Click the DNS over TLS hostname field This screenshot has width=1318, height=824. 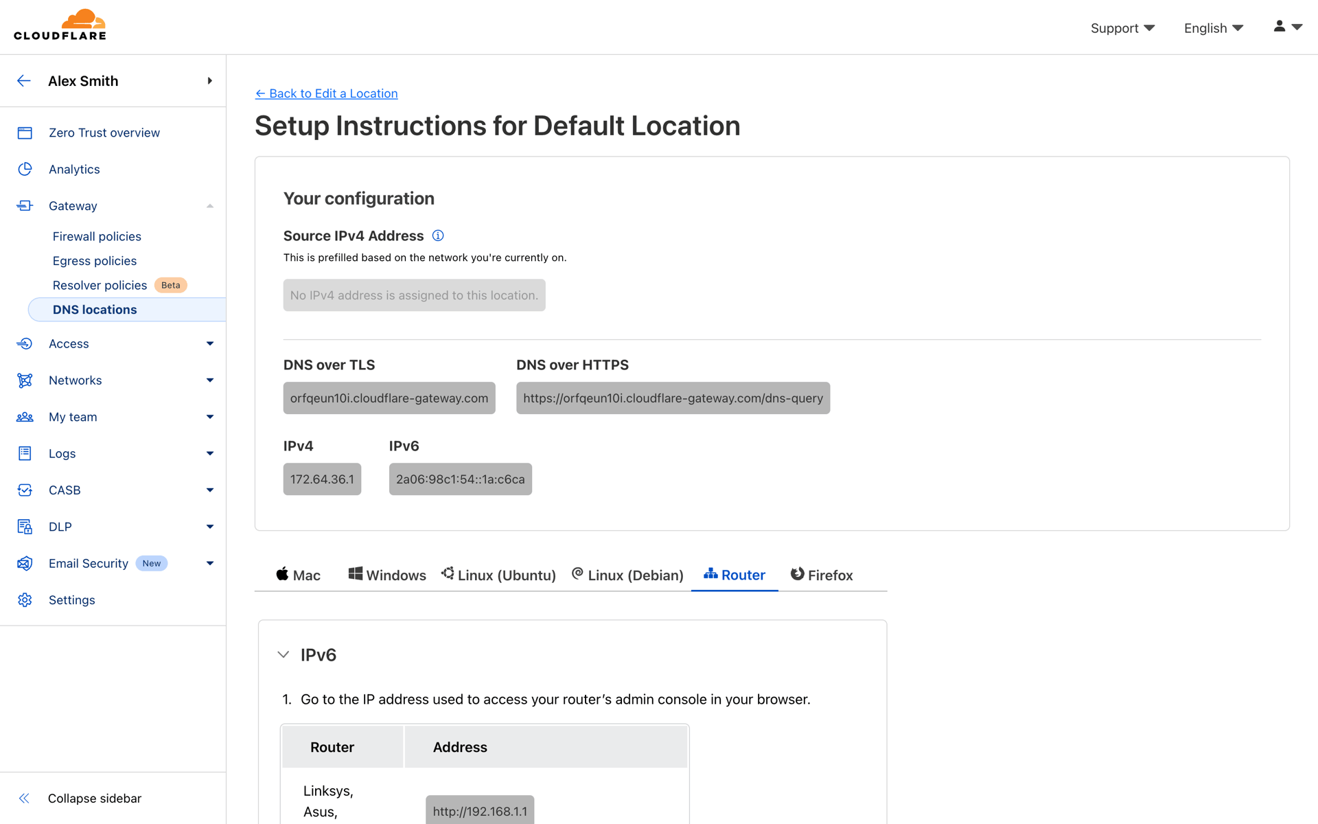pos(389,398)
